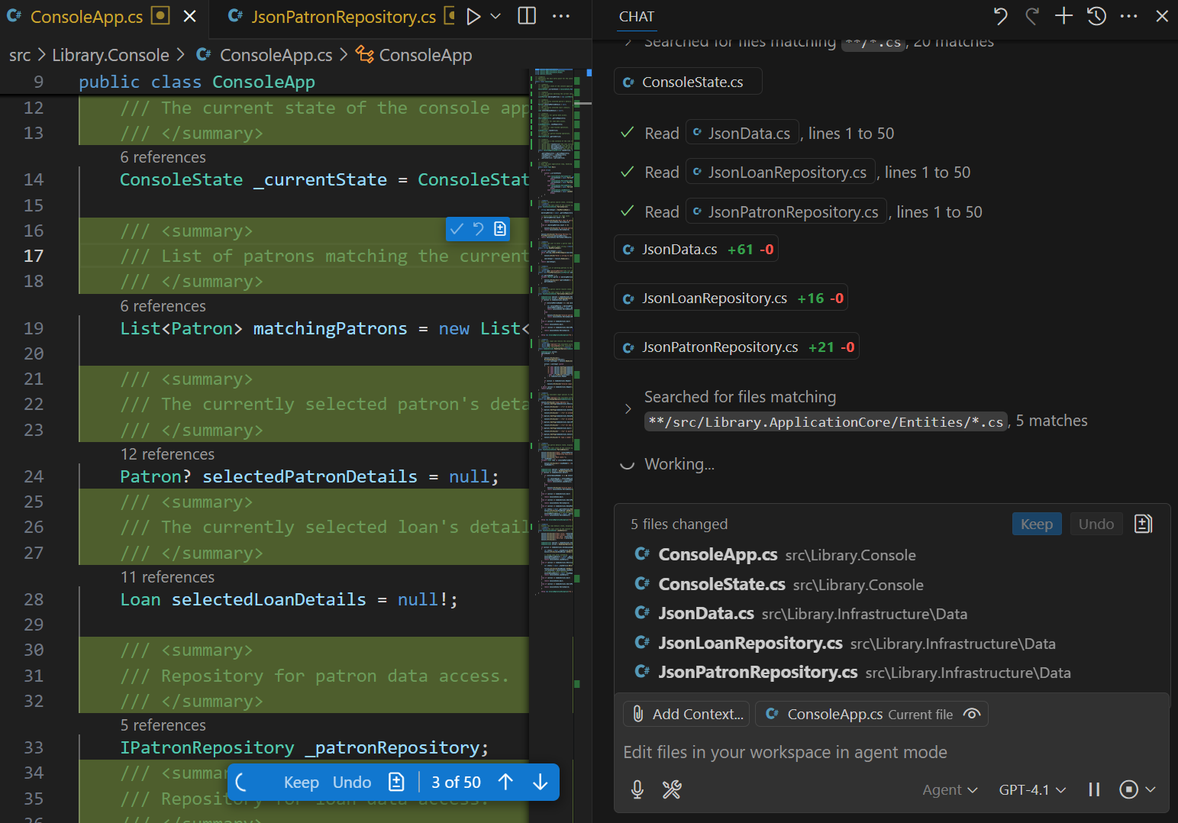Click the Add Context button
The image size is (1178, 823).
686,714
